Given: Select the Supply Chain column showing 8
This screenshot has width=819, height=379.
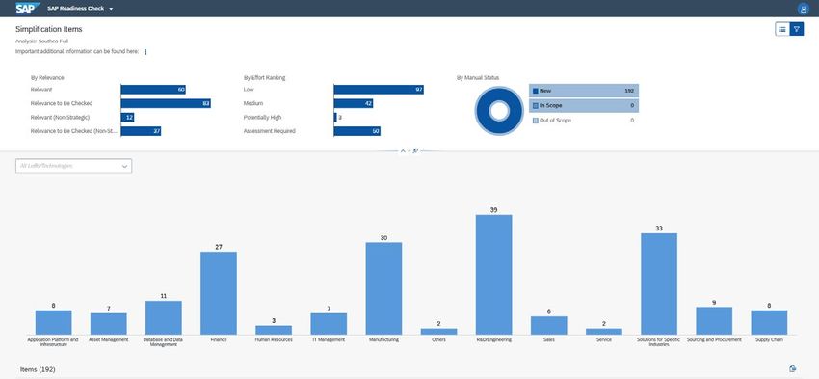Looking at the screenshot, I should pos(769,322).
